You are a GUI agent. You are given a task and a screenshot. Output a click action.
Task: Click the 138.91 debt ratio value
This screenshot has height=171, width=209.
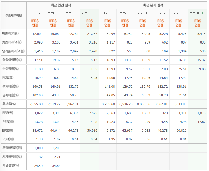coord(181,87)
